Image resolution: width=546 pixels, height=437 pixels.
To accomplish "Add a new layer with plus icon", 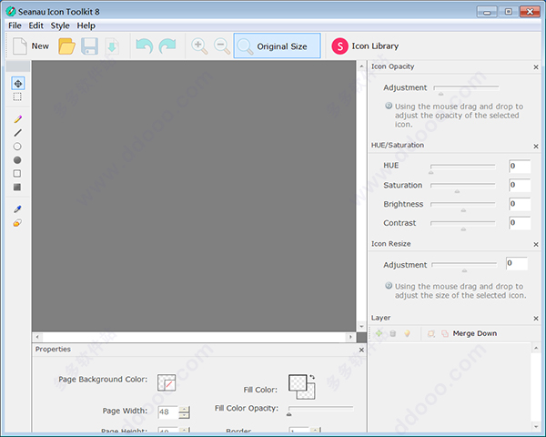I will [x=379, y=333].
